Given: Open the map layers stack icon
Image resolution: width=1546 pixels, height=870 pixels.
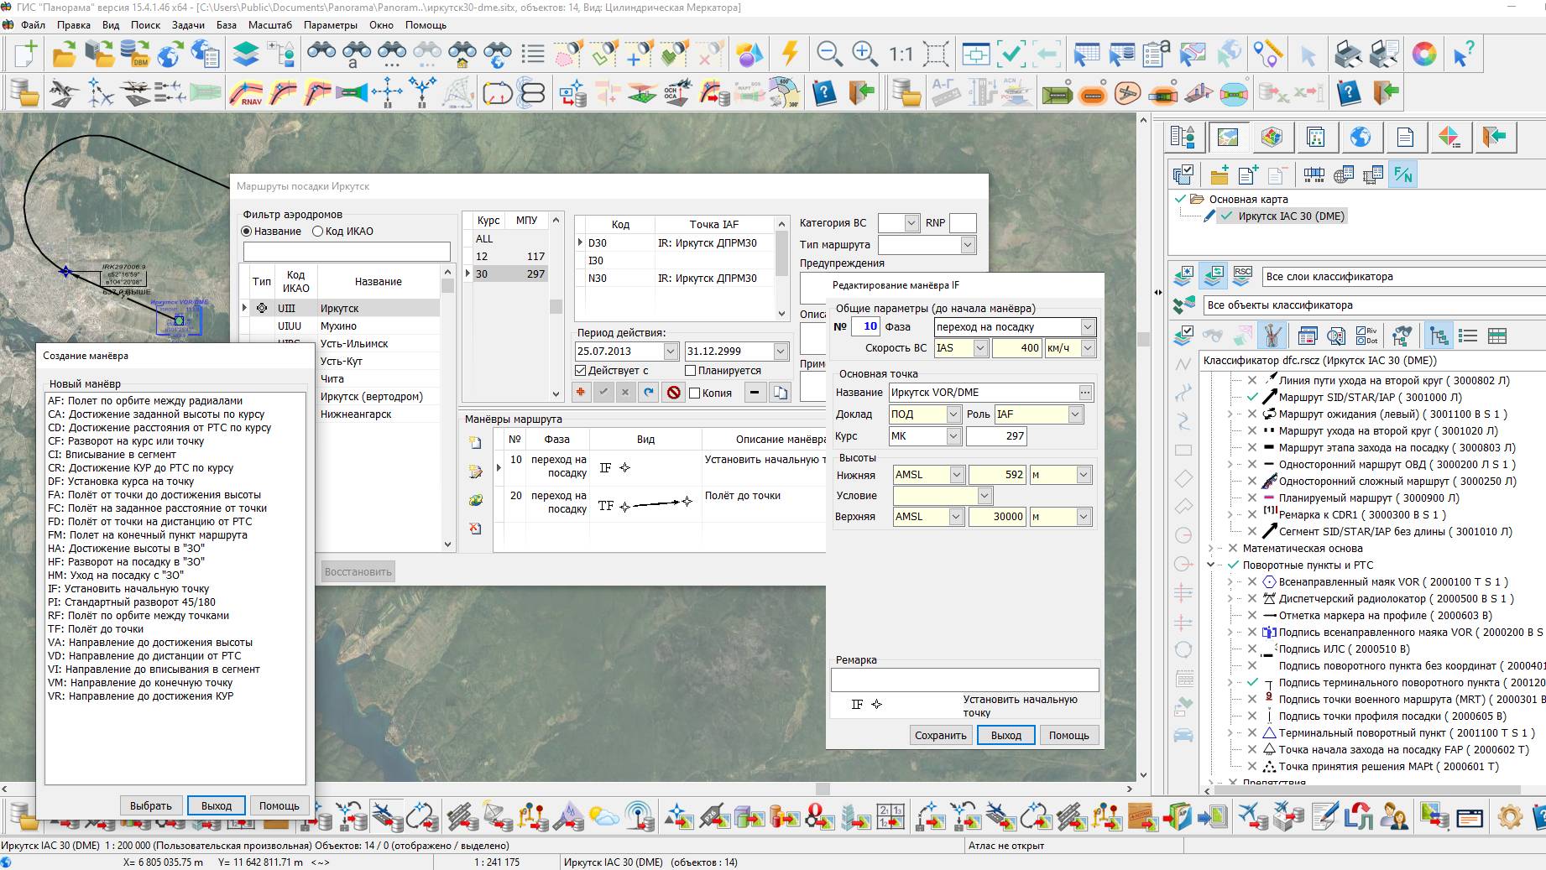Looking at the screenshot, I should [x=245, y=54].
